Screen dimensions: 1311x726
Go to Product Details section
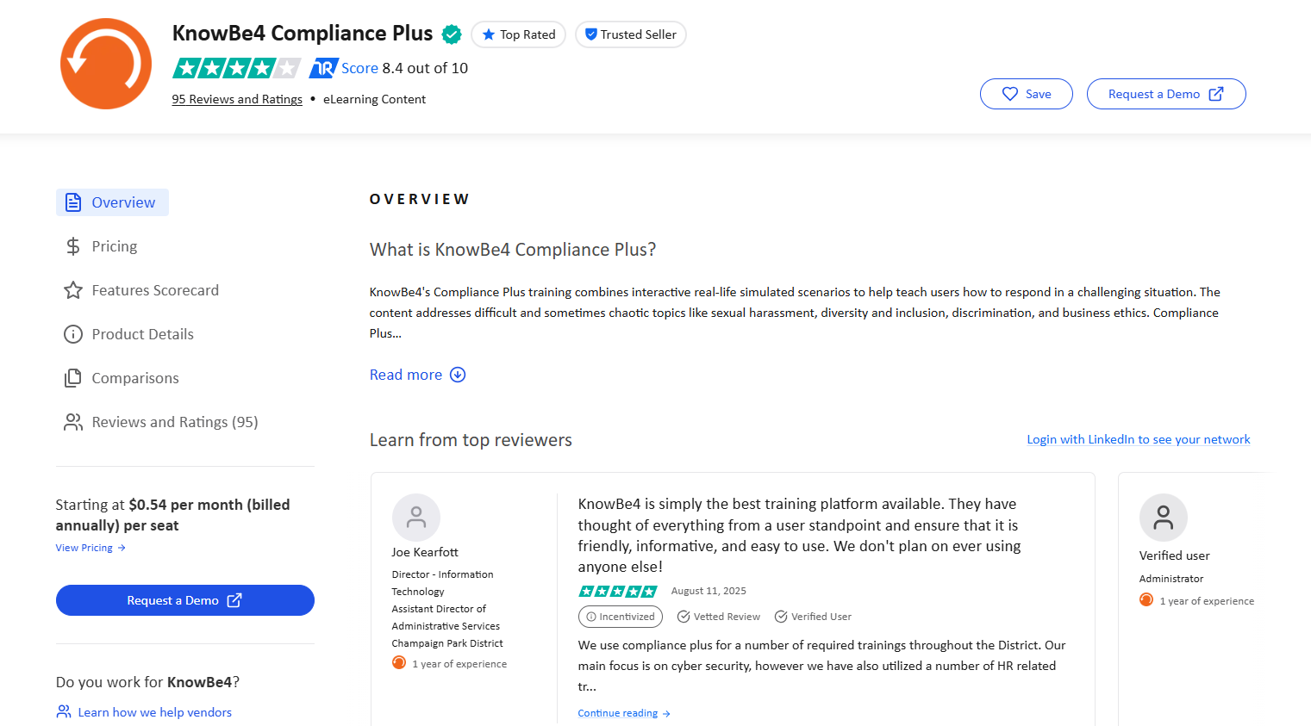point(128,334)
